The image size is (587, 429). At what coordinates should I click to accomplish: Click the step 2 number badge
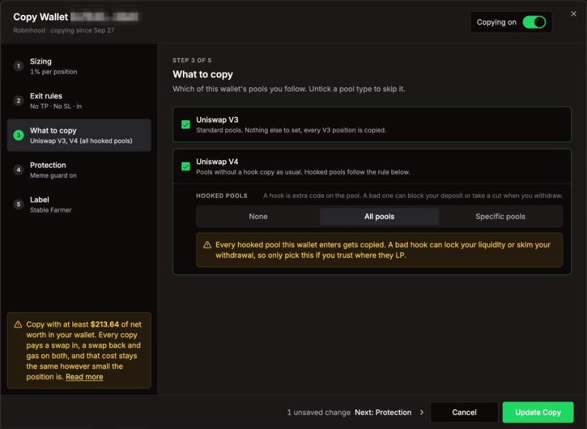(x=19, y=101)
